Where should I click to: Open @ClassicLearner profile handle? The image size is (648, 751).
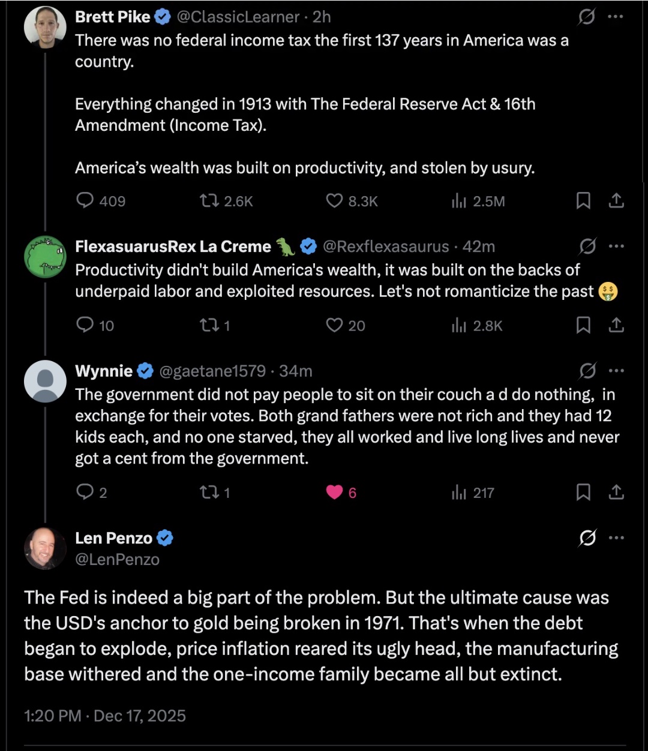[x=238, y=17]
